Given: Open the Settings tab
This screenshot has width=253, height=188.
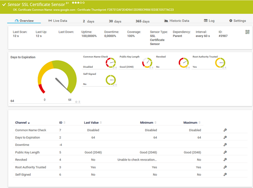Looking at the screenshot, I should click(237, 21).
